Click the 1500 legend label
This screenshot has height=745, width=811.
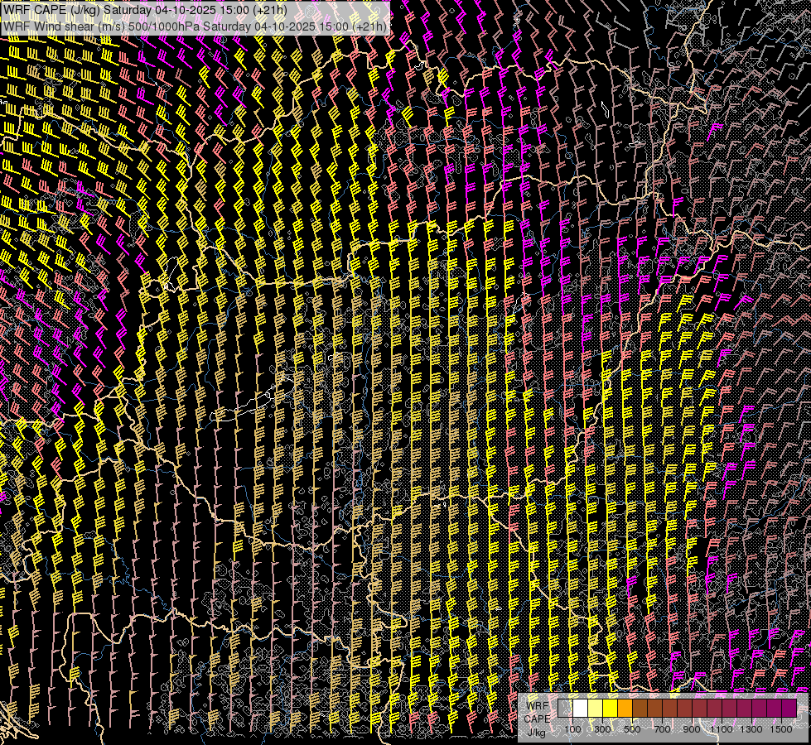pos(781,729)
